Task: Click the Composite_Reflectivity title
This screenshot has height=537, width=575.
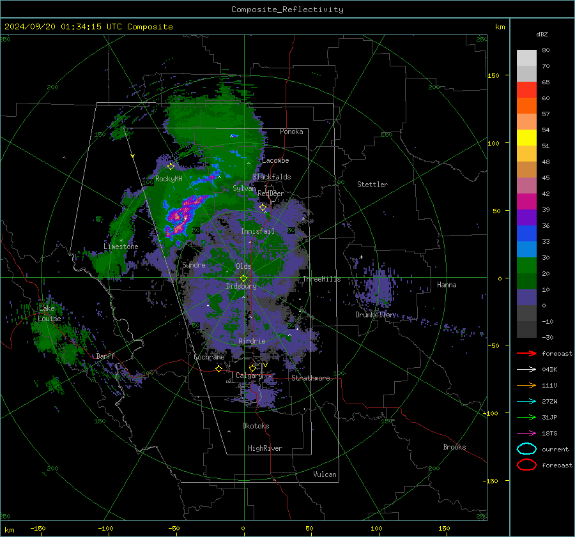Action: tap(287, 10)
